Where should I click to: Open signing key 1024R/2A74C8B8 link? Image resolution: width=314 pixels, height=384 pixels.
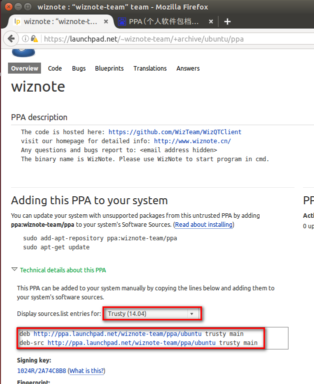coord(41,371)
